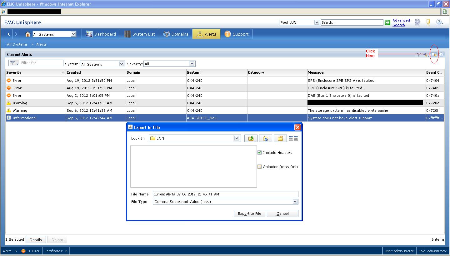Image resolution: width=450 pixels, height=256 pixels.
Task: Open the wrench tools icon in Current Alerts
Action: [x=426, y=55]
